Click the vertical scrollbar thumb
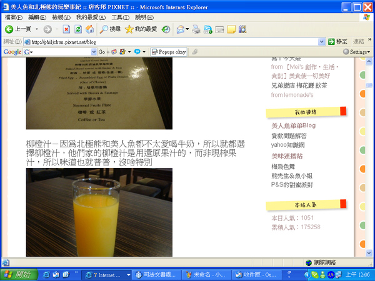 coord(369,85)
